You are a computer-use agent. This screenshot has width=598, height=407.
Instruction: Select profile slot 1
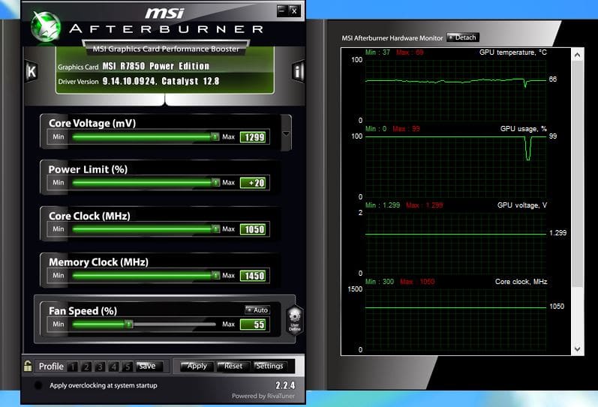coord(73,367)
